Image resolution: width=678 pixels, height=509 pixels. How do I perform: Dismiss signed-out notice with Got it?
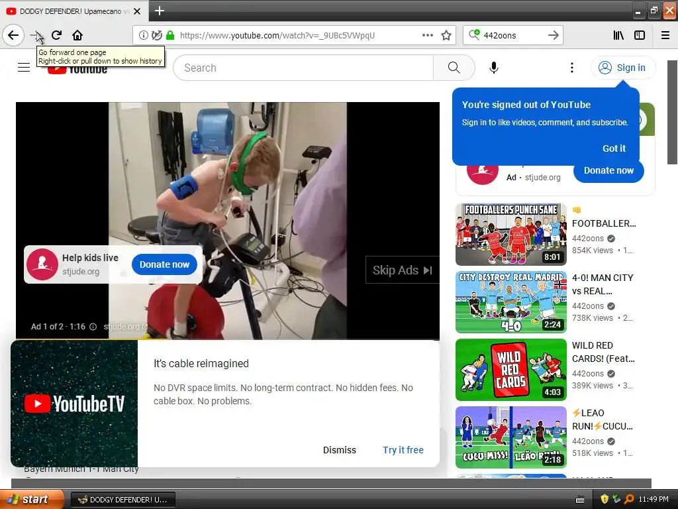[614, 148]
